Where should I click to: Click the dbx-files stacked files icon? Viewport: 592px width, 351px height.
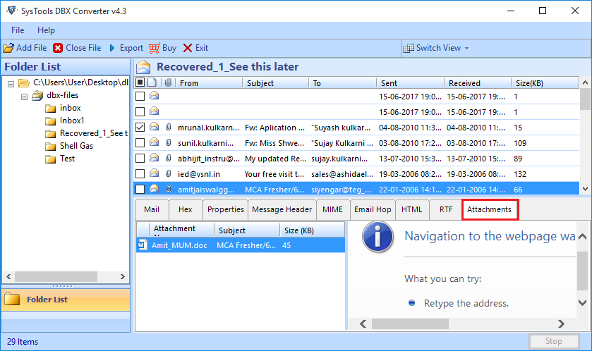(37, 96)
